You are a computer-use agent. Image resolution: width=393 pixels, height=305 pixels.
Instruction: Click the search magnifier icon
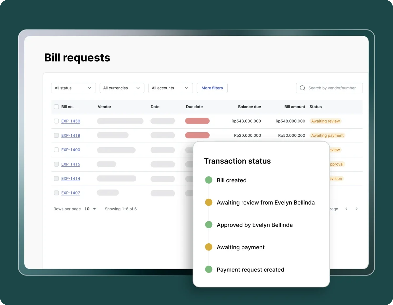pyautogui.click(x=302, y=88)
